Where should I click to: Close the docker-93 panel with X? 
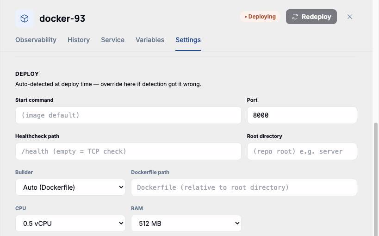(349, 17)
